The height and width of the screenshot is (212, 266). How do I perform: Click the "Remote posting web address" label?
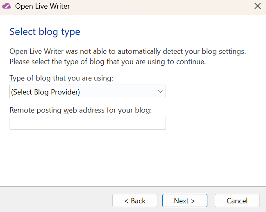pos(80,110)
